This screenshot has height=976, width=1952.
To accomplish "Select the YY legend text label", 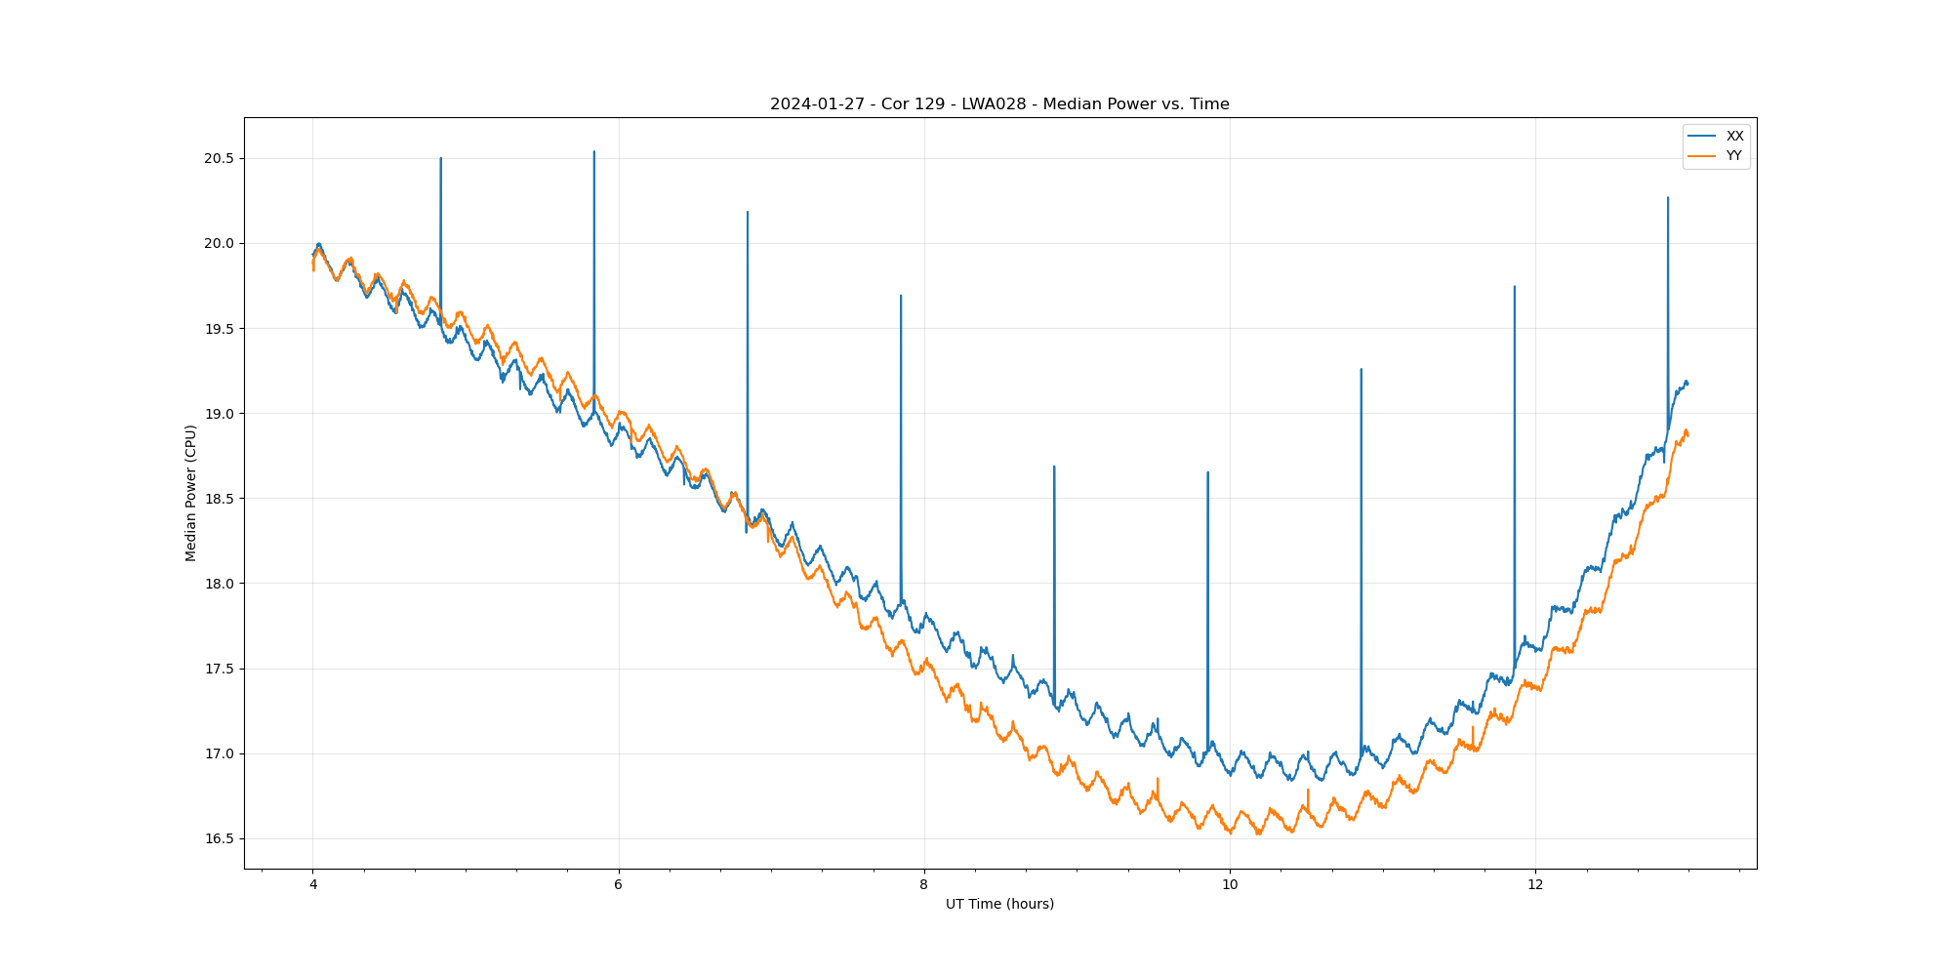I will click(1733, 156).
